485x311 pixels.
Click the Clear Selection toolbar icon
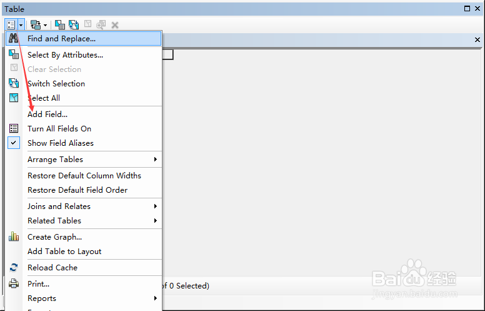pyautogui.click(x=88, y=24)
